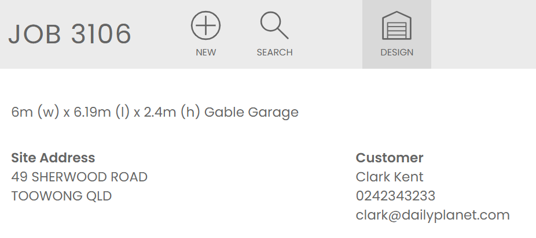Click the Gable Garage description text
The width and height of the screenshot is (536, 238).
coord(252,112)
